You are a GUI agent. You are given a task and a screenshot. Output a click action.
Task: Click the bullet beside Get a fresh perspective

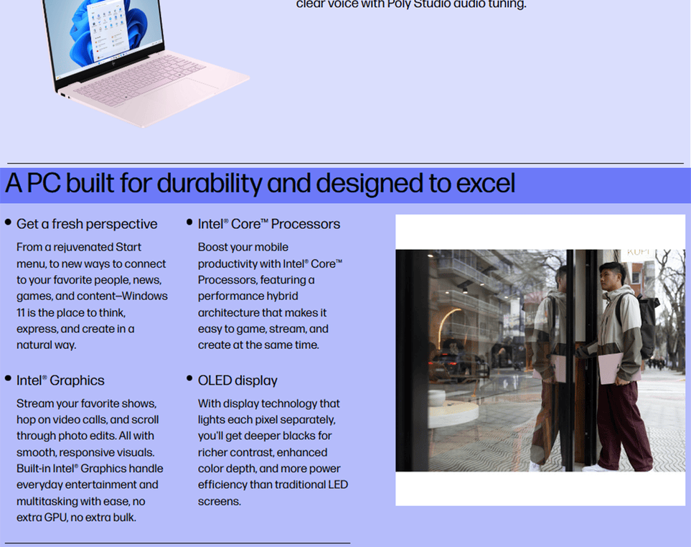8,223
